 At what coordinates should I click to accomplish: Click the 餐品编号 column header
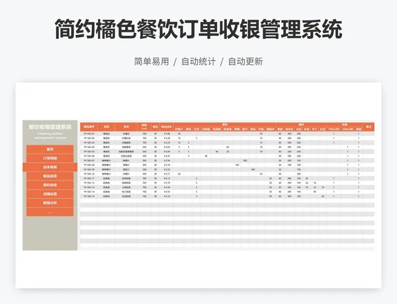click(x=89, y=126)
